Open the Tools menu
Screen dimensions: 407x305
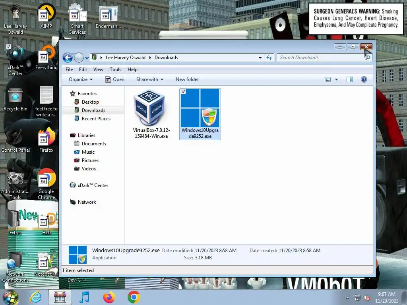(116, 69)
